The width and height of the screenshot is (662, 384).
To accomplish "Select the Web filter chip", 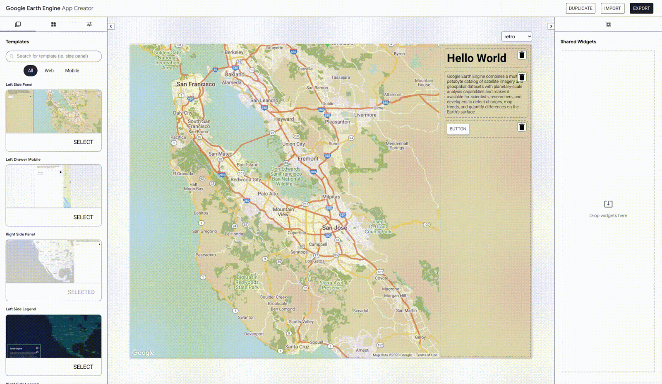I will pos(49,70).
